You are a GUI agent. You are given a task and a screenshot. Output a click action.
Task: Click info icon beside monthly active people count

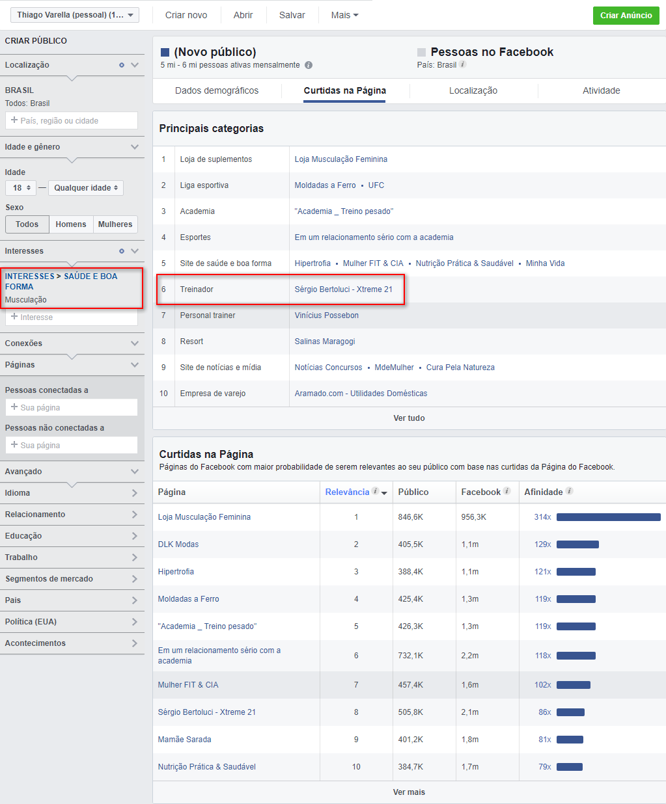pyautogui.click(x=309, y=65)
